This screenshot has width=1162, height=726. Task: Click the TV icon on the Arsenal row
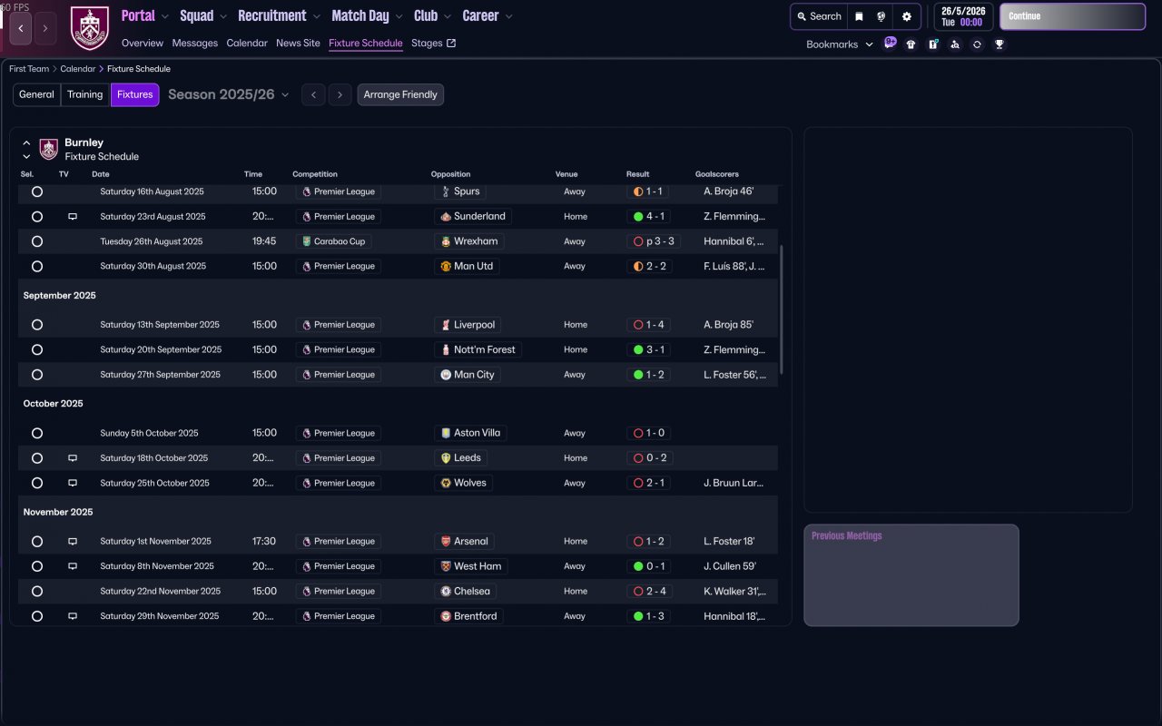pos(73,542)
